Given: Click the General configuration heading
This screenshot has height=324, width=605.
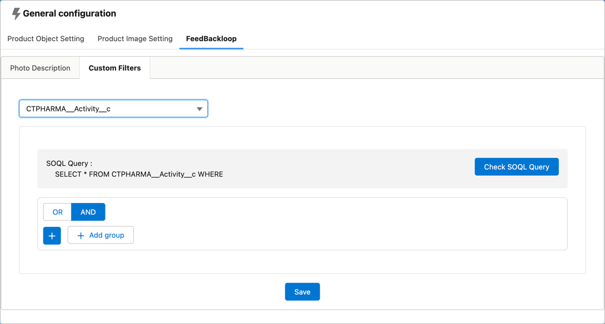Looking at the screenshot, I should tap(70, 13).
